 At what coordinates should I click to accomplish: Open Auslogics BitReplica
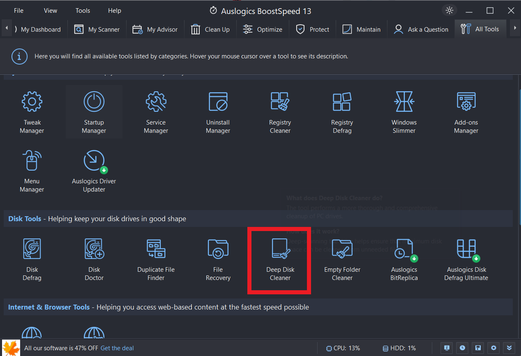point(404,259)
